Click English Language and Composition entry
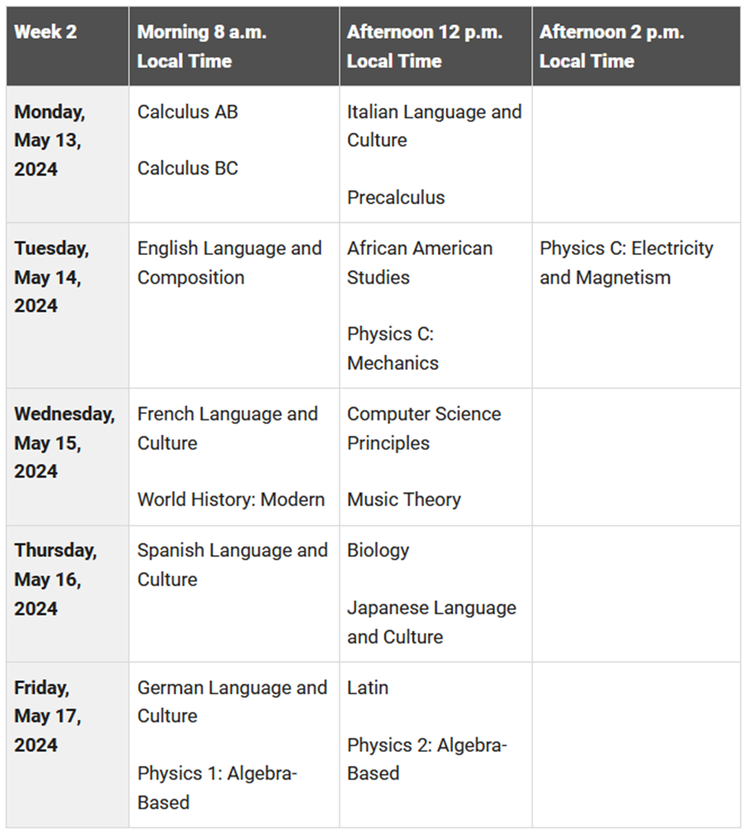 (229, 263)
